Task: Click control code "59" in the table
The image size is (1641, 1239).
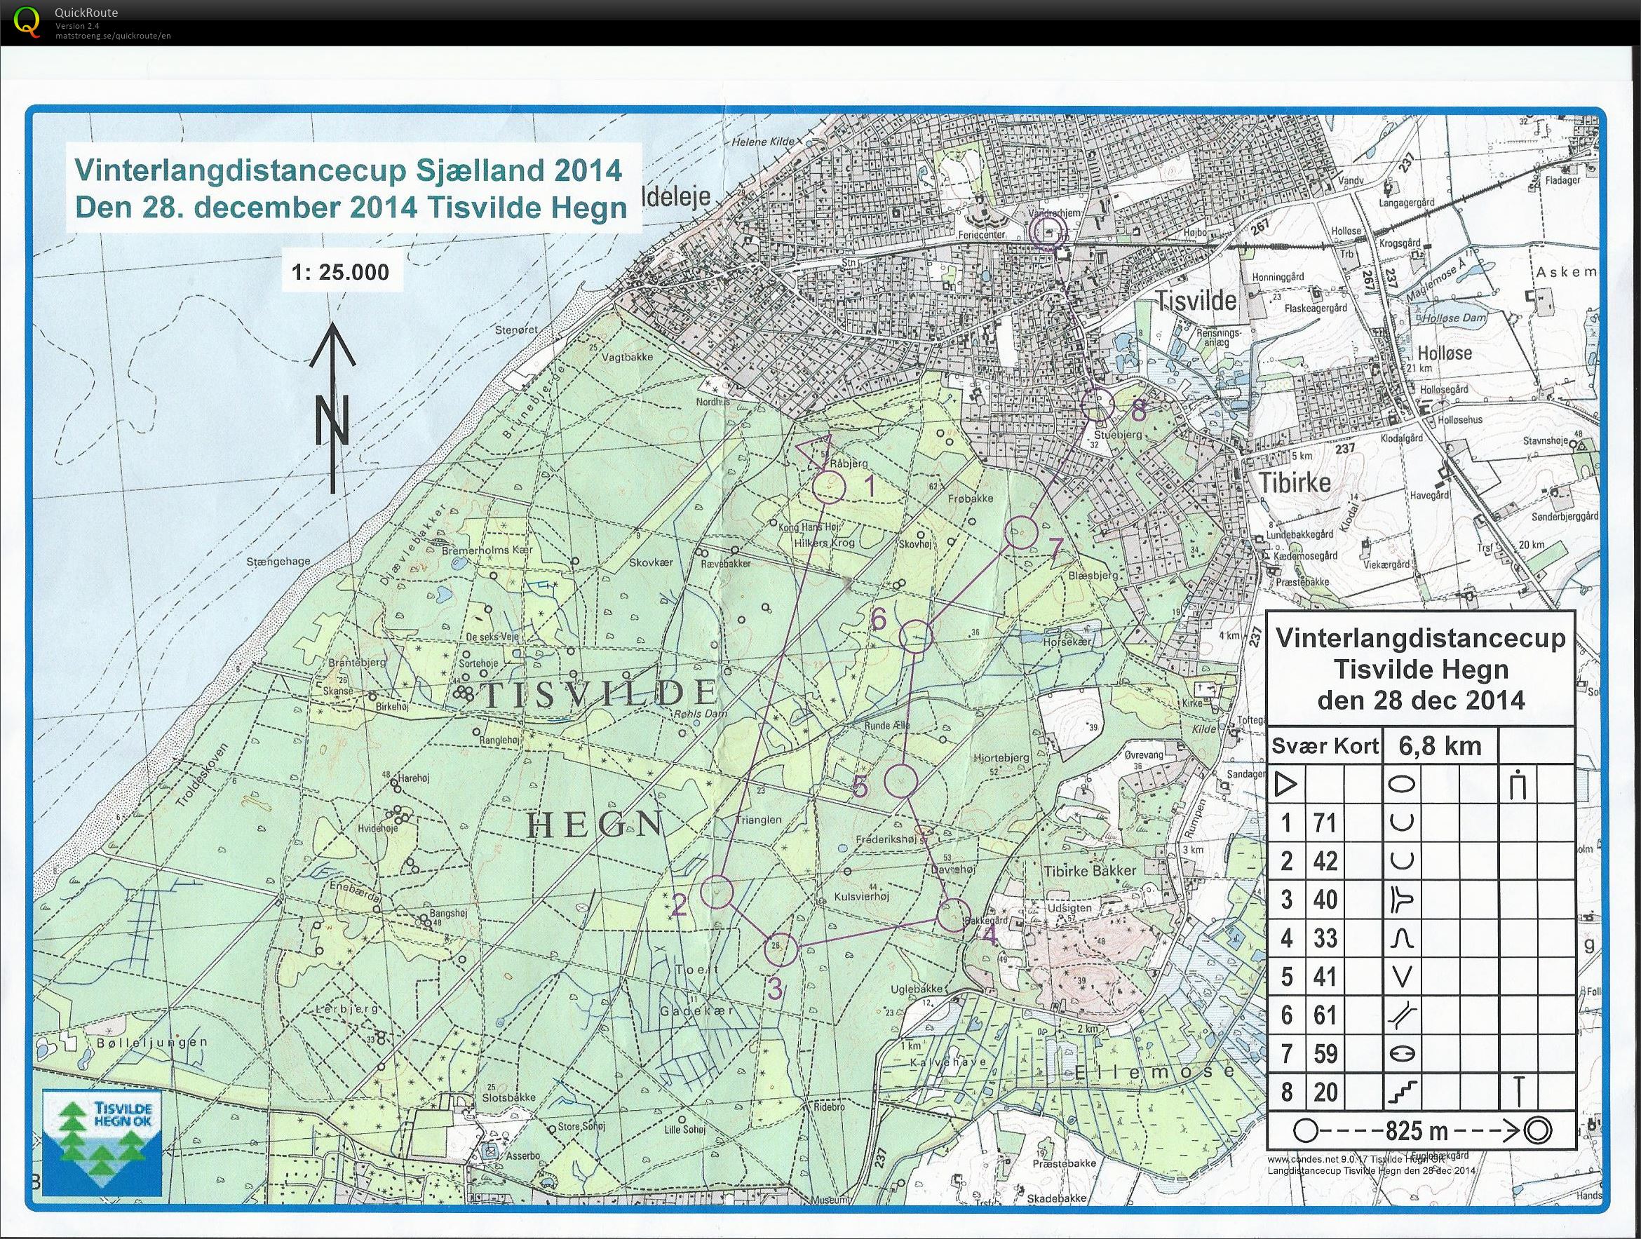Action: click(x=1324, y=1053)
